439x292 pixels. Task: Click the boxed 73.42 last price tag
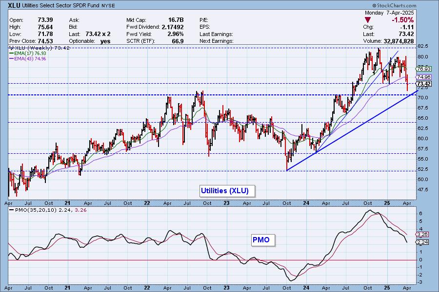click(423, 84)
